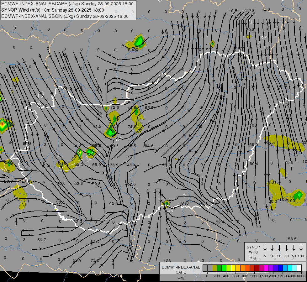This screenshot has width=307, height=282.
Task: Pick the sky blue swatch after 2500
Action: click(285, 268)
